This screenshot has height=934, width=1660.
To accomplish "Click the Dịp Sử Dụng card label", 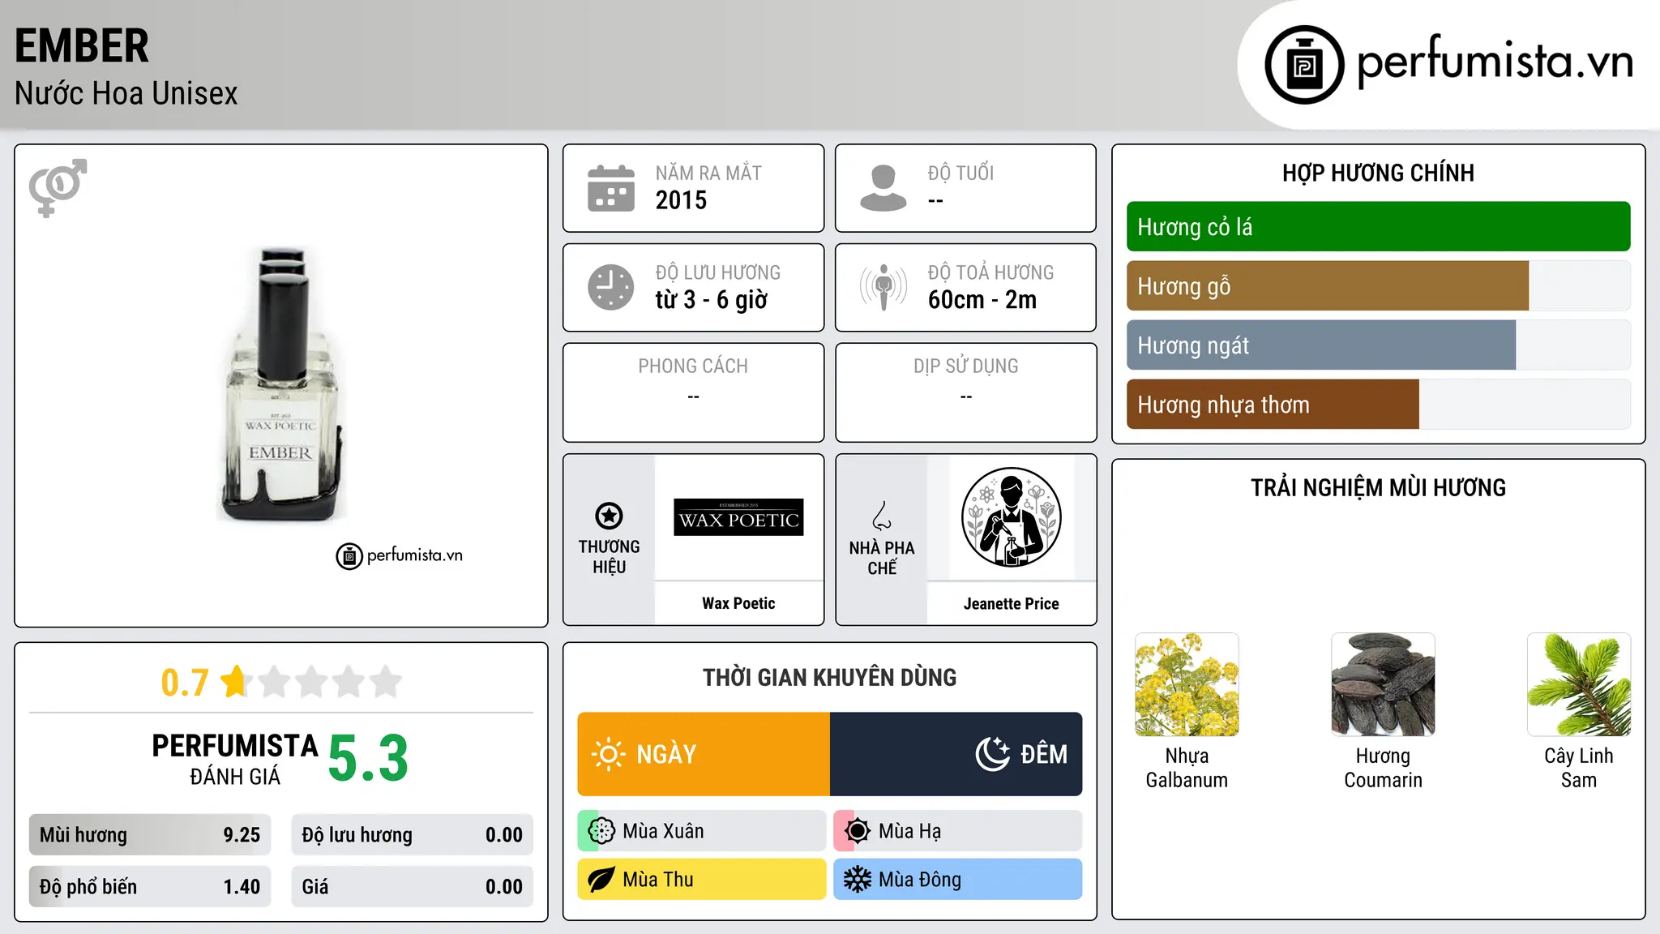I will [965, 366].
